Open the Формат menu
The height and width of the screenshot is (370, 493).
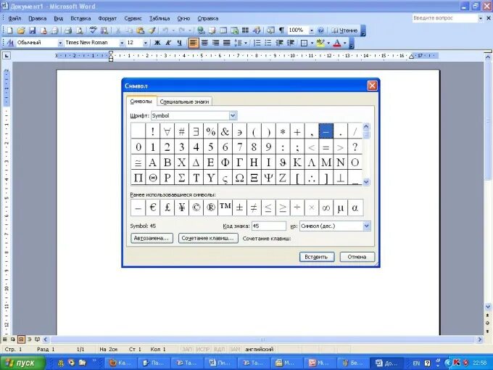107,19
